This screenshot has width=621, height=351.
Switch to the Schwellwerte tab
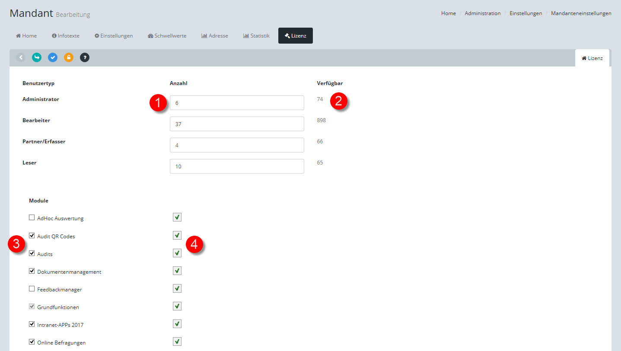167,36
